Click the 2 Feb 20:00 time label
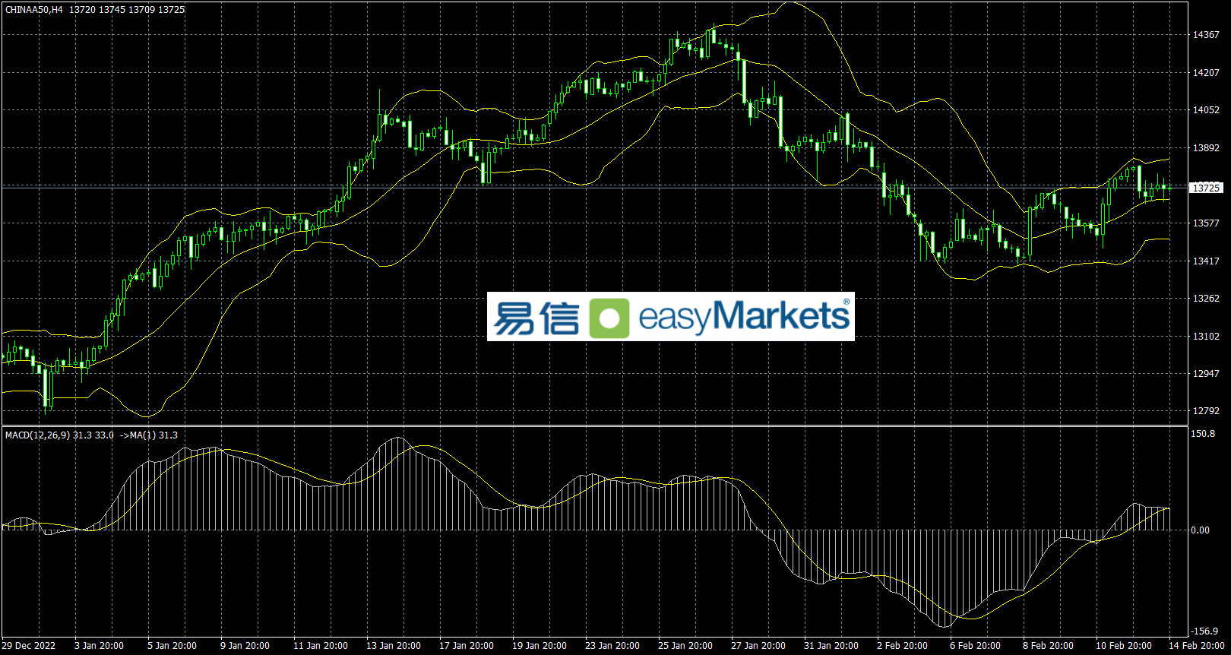Screen dimensions: 1231x655 [x=902, y=646]
